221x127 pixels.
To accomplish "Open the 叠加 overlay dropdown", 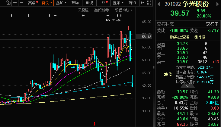I will (x=61, y=3).
